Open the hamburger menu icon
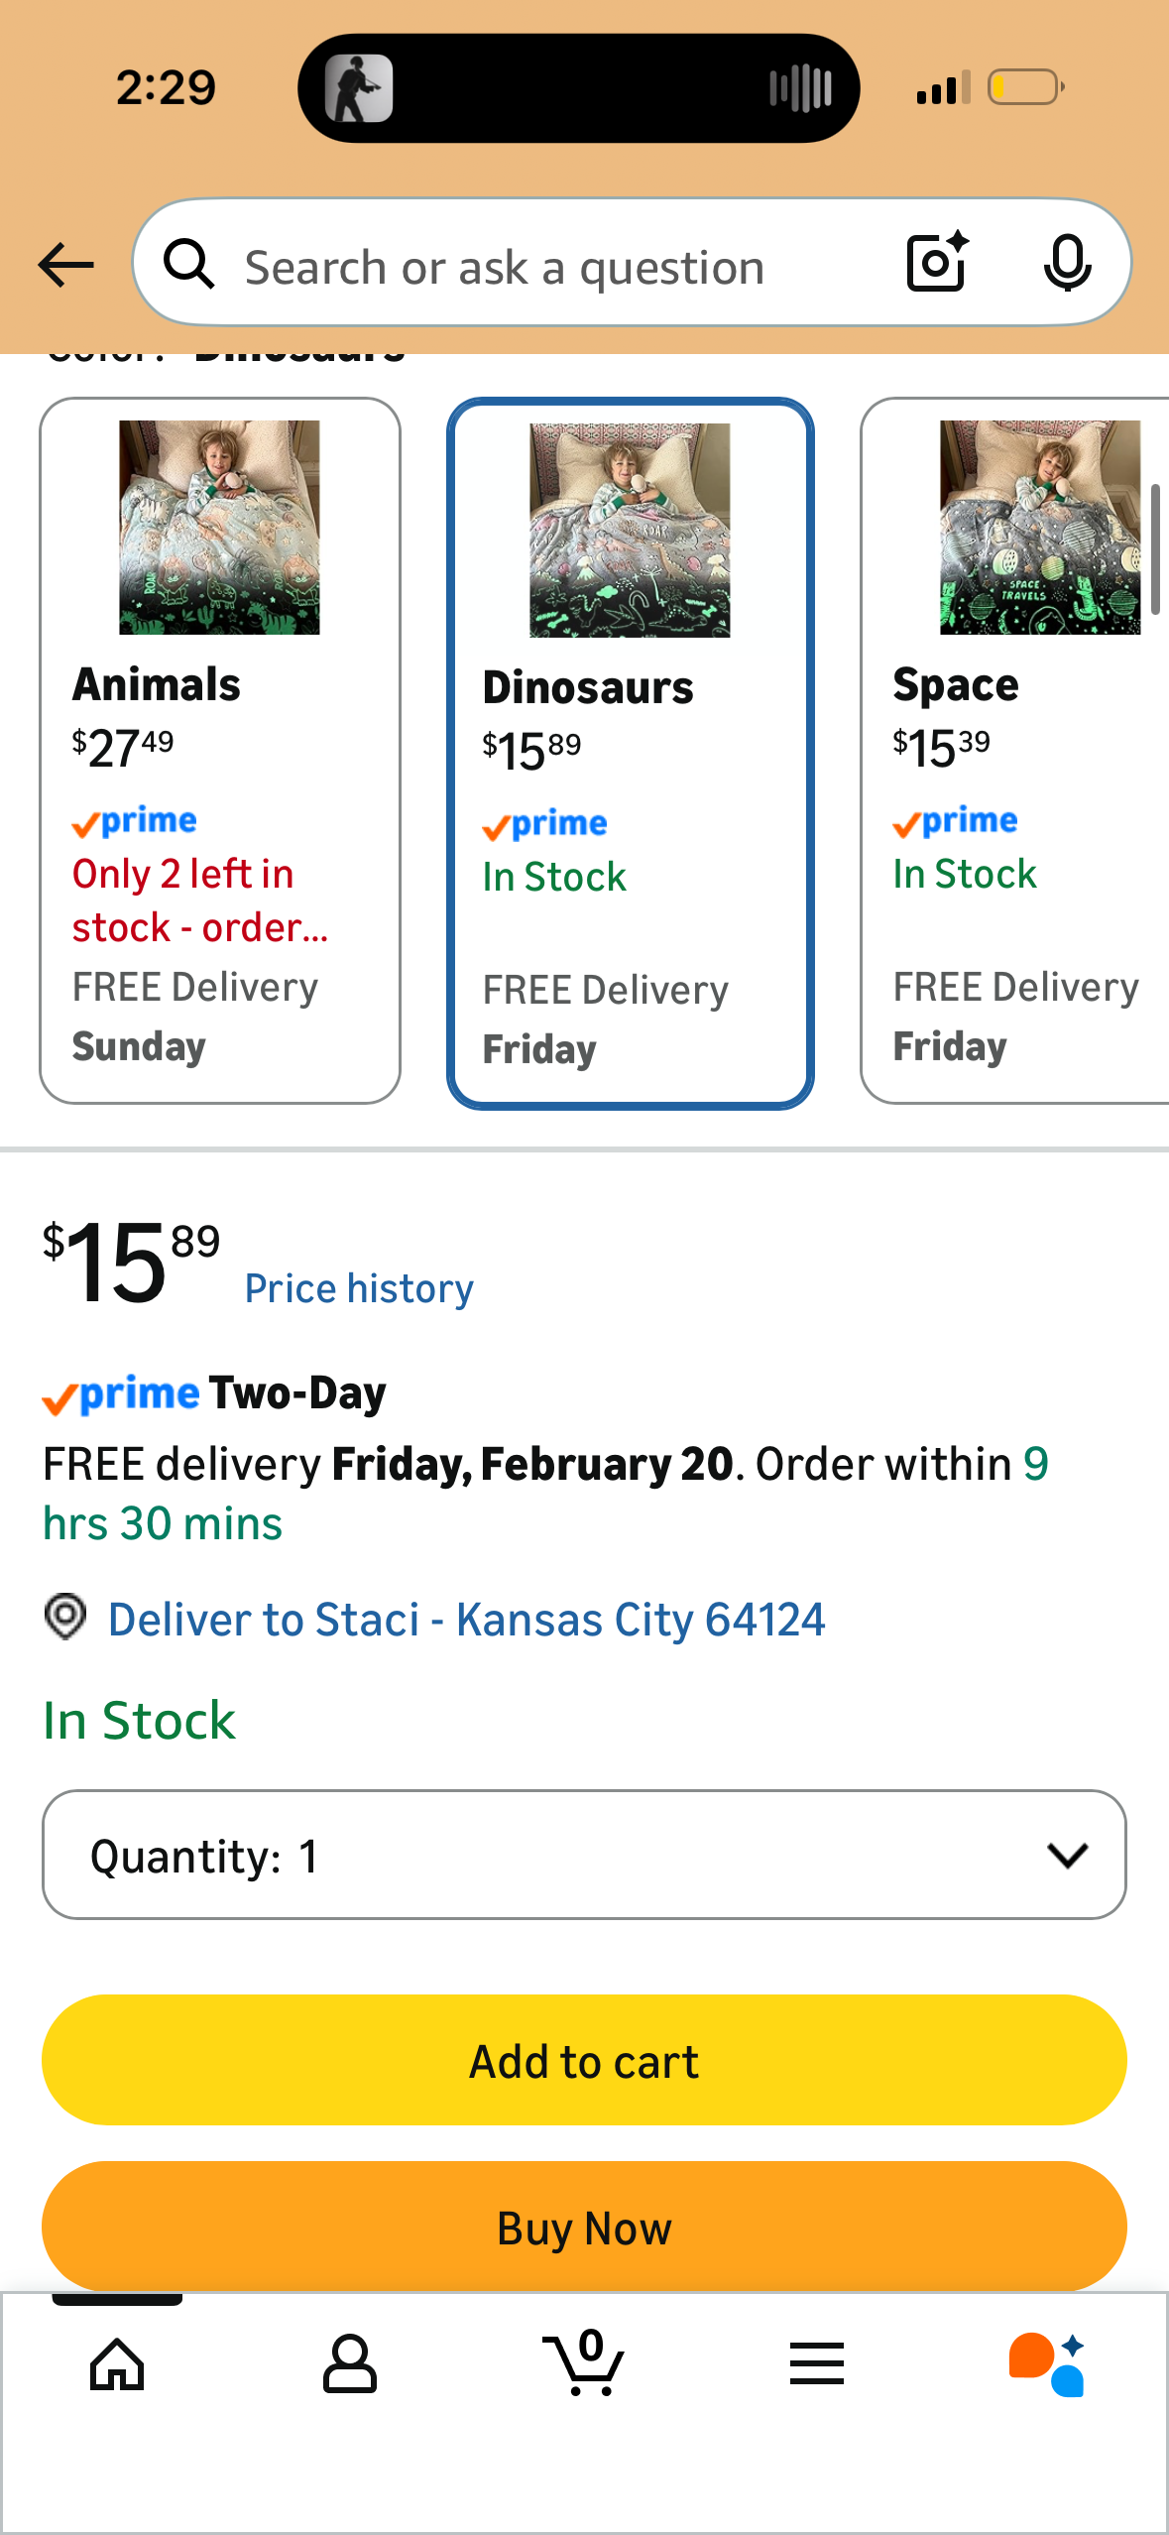 (x=817, y=2364)
